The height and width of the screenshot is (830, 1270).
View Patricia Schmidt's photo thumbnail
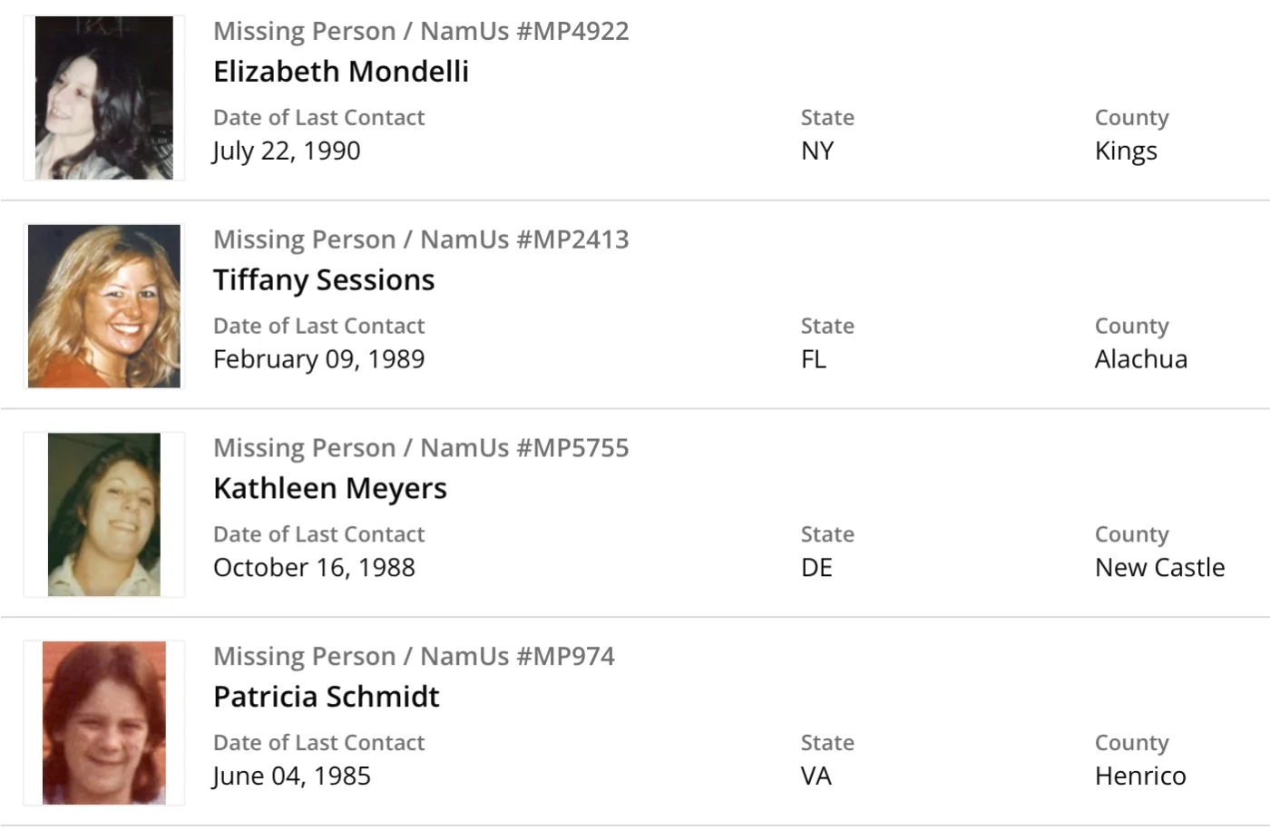tap(104, 723)
